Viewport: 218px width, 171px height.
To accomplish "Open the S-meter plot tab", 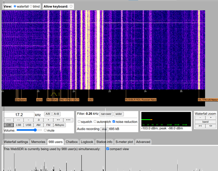I will pos(124,142).
